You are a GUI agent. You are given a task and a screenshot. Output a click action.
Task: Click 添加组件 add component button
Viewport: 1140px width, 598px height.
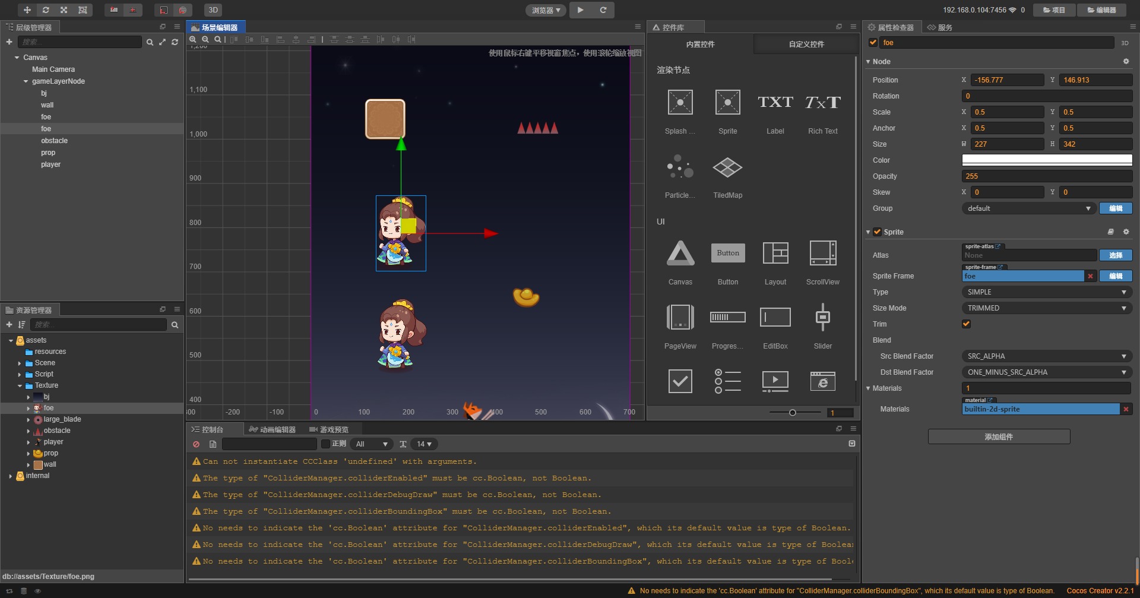[999, 437]
